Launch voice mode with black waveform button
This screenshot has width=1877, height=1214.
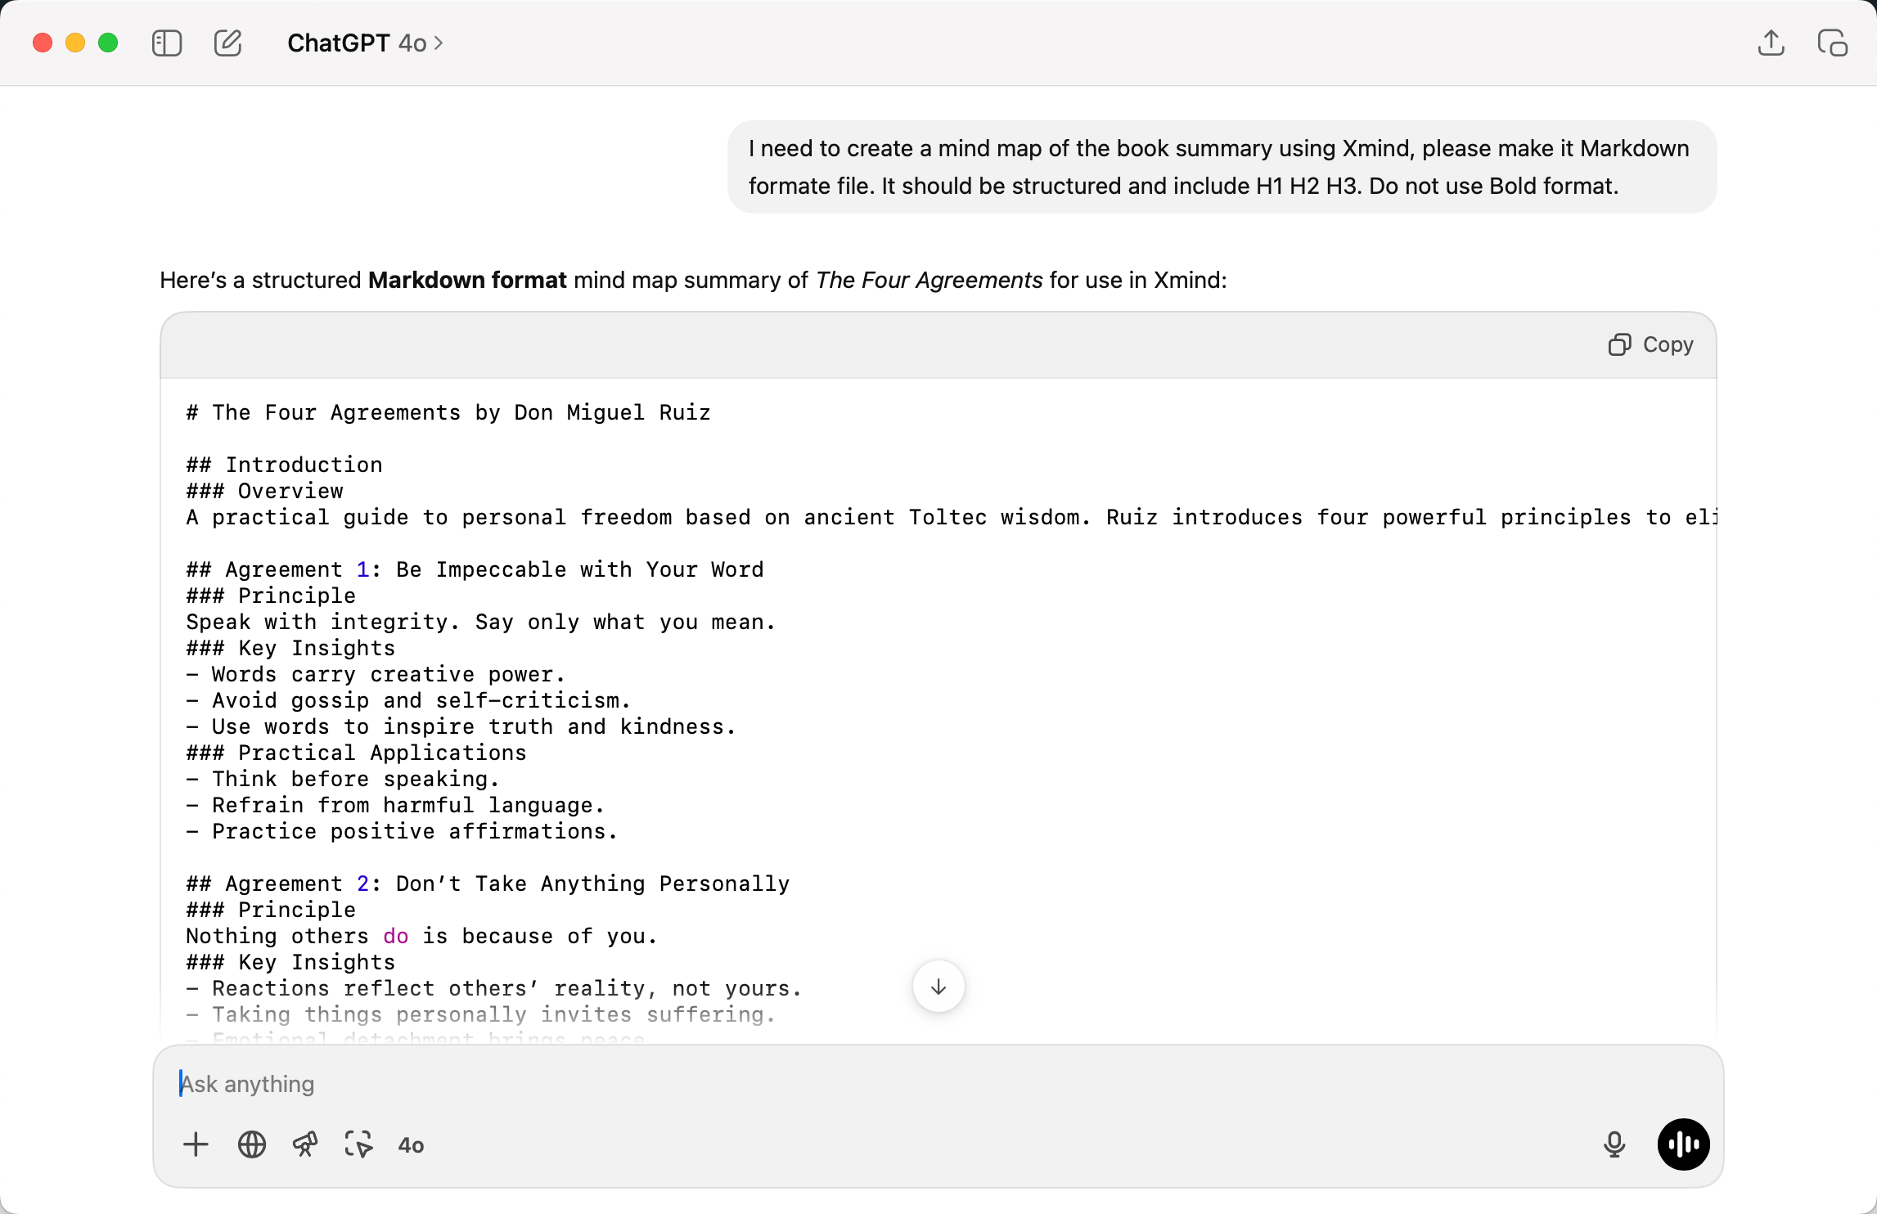click(x=1683, y=1144)
